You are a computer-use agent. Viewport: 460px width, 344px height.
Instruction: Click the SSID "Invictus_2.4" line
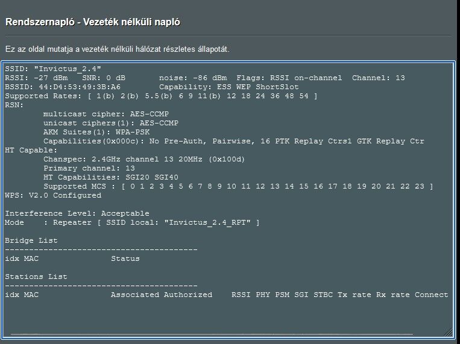(x=53, y=69)
